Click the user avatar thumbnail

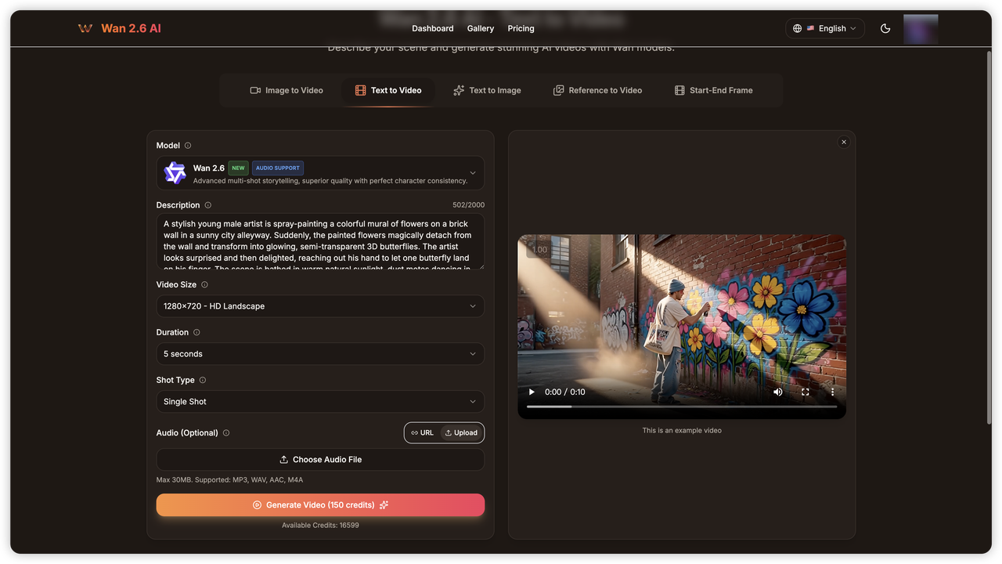click(x=921, y=28)
